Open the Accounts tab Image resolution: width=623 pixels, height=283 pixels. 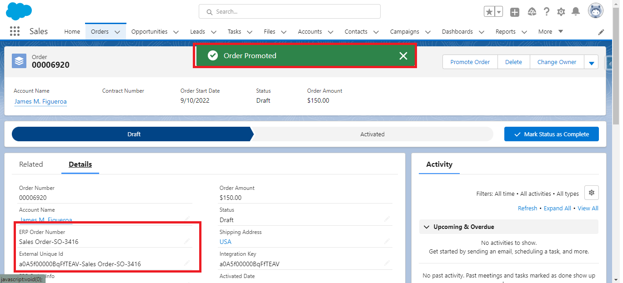(x=310, y=31)
